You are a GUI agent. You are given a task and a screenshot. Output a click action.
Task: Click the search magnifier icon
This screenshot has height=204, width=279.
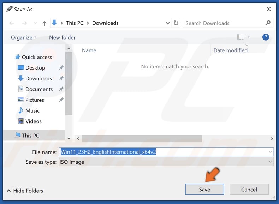click(268, 23)
